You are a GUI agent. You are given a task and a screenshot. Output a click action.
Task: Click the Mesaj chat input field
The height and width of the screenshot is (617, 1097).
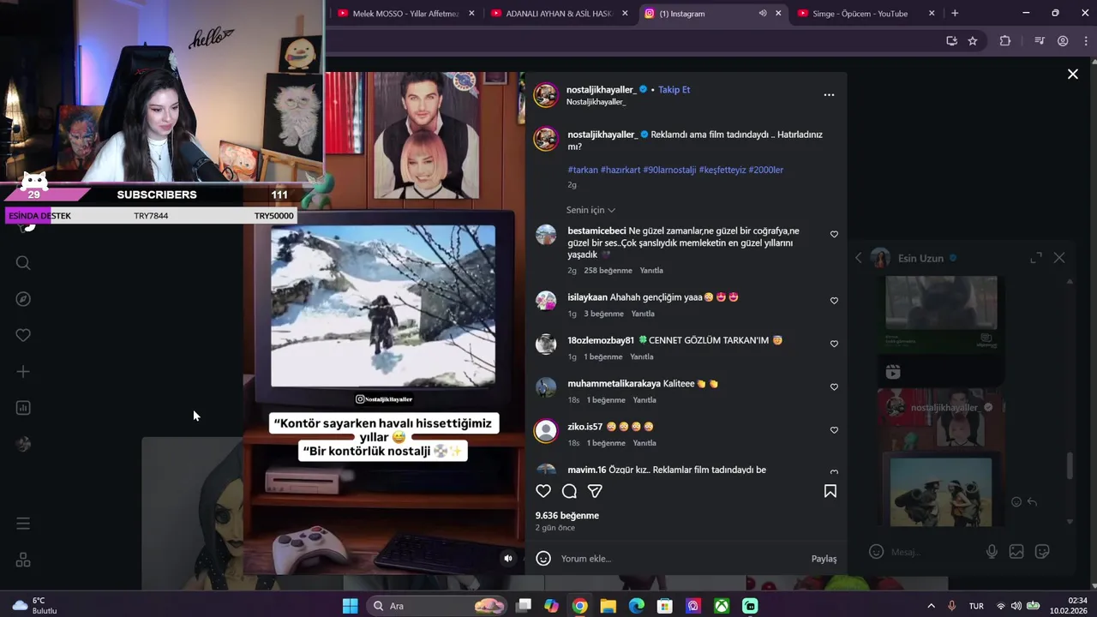point(934,552)
